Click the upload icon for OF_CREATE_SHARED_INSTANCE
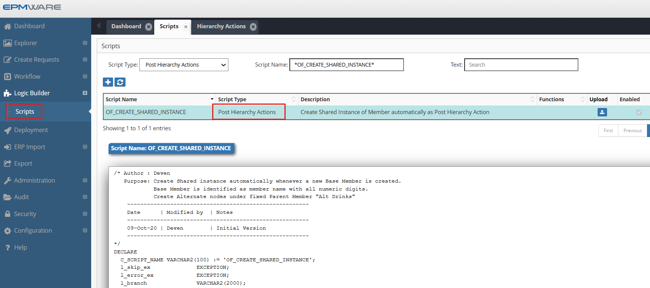The height and width of the screenshot is (288, 650). (602, 112)
